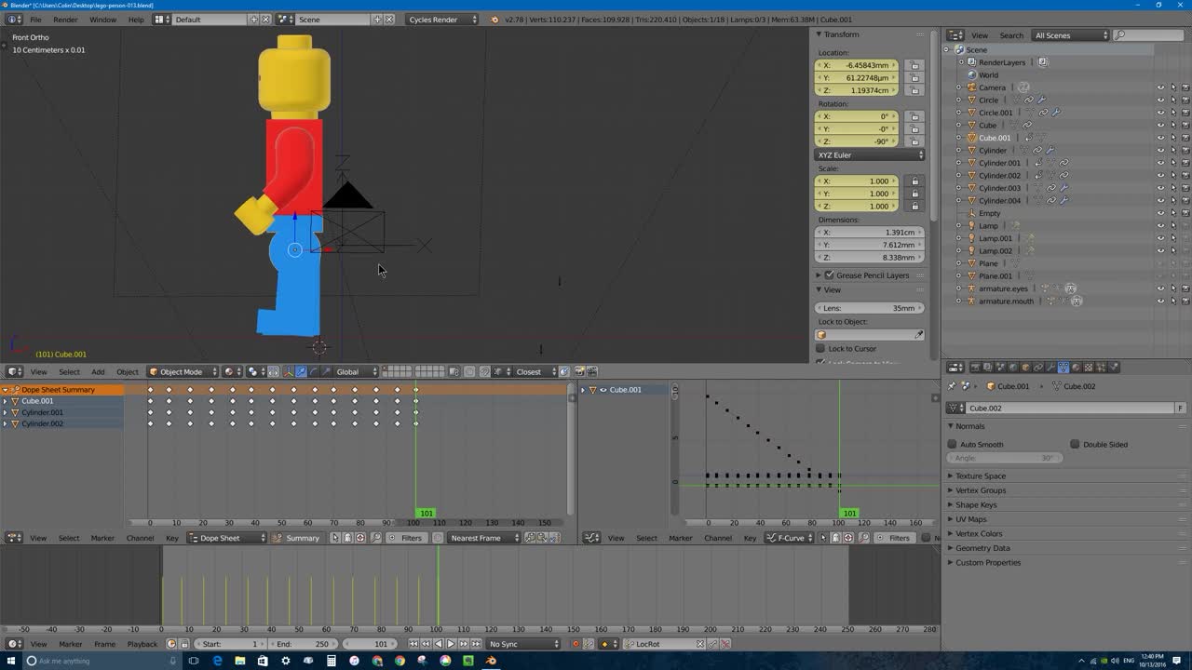Open the Render menu in top bar
This screenshot has height=670, width=1192.
tap(65, 20)
